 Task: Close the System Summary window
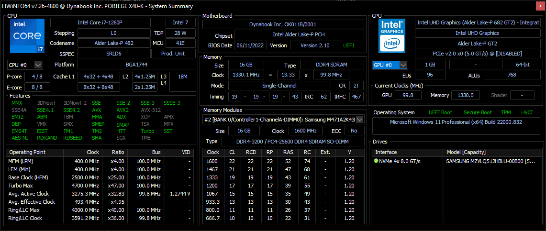538,6
